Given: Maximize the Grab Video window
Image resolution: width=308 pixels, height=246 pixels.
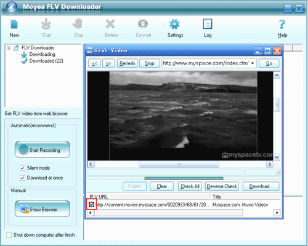Looking at the screenshot, I should [x=267, y=50].
